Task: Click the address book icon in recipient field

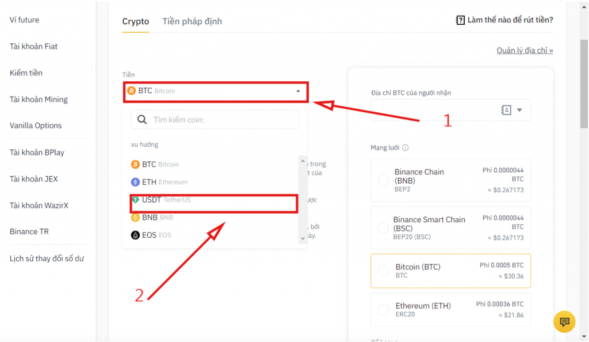Action: [506, 110]
